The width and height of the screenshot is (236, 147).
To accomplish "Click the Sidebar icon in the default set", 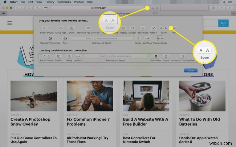I will (x=59, y=56).
